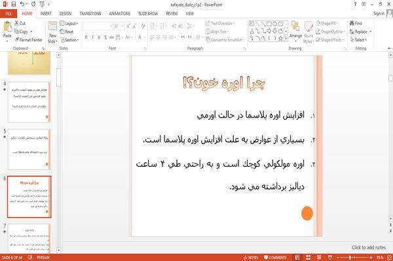The image size is (393, 261).
Task: Switch to the ANIMATIONS tab
Action: click(120, 14)
